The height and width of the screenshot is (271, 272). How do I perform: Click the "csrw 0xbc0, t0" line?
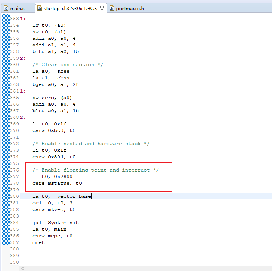point(54,130)
